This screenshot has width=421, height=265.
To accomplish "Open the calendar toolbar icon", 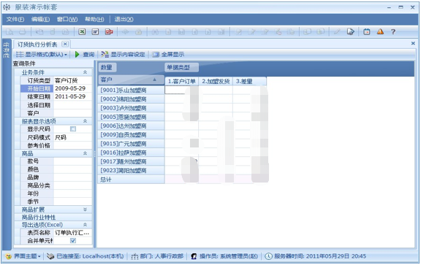I will coord(366,31).
